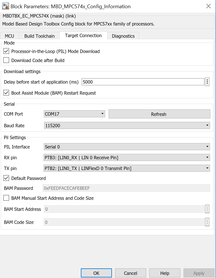Open Help for this block
216x278 pixels.
click(x=165, y=273)
